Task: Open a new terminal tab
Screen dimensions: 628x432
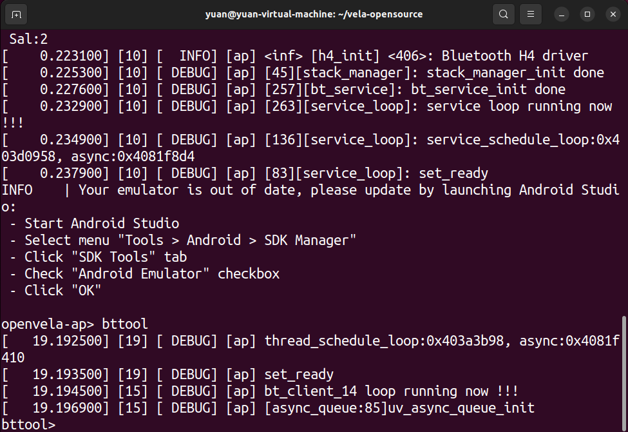Action: (x=15, y=14)
